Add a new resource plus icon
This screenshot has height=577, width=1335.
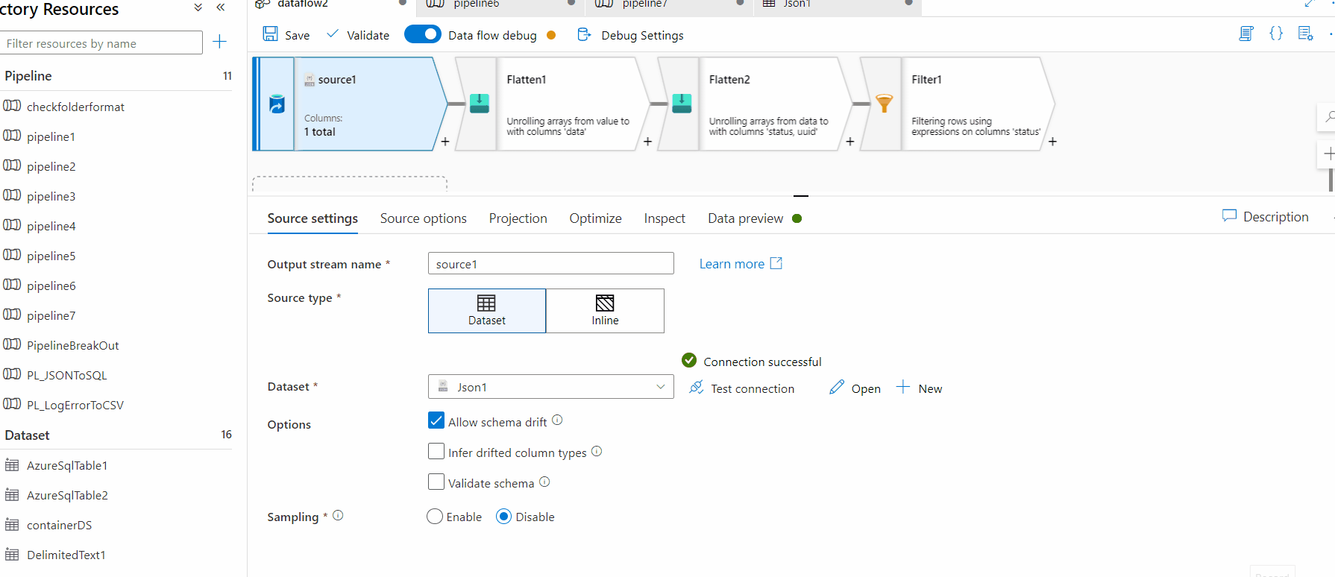[219, 42]
